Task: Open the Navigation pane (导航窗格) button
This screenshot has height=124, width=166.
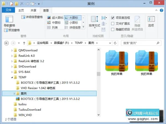Action: coord(9,21)
